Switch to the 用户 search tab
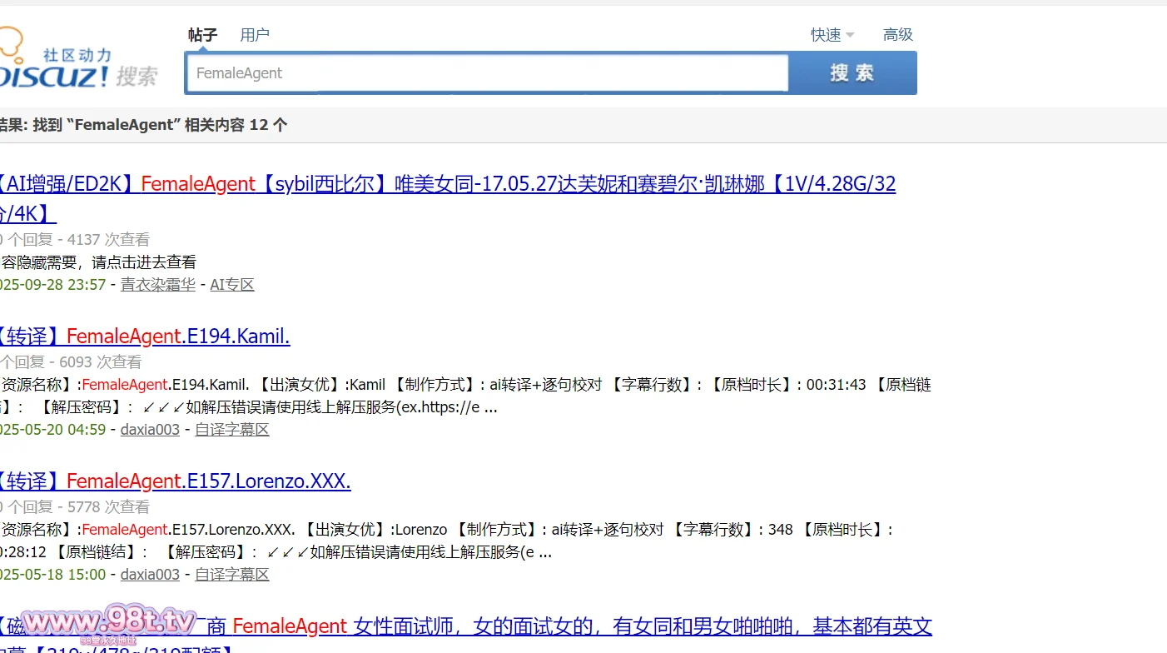 [255, 35]
